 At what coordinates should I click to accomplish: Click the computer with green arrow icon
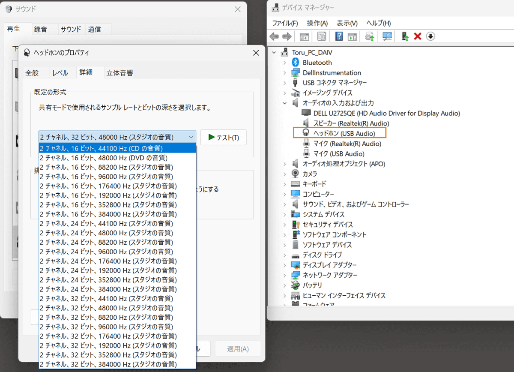(405, 36)
